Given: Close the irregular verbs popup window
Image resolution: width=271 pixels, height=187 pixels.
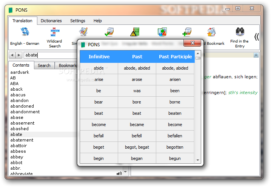Looking at the screenshot, I should [x=192, y=43].
